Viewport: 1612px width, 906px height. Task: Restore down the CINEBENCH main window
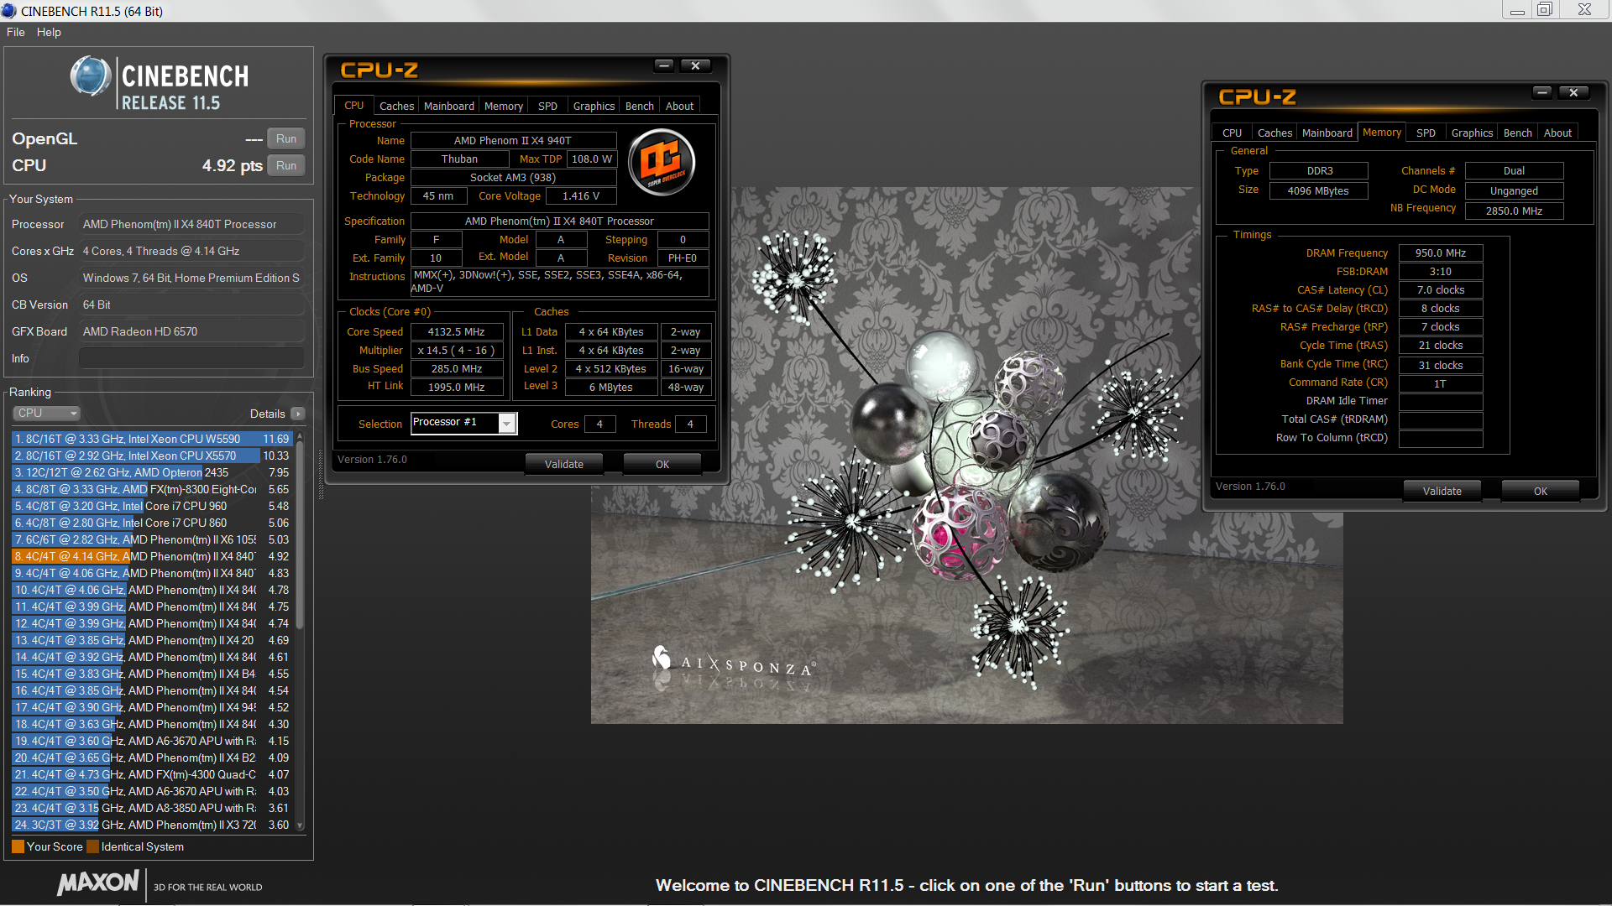[1545, 10]
